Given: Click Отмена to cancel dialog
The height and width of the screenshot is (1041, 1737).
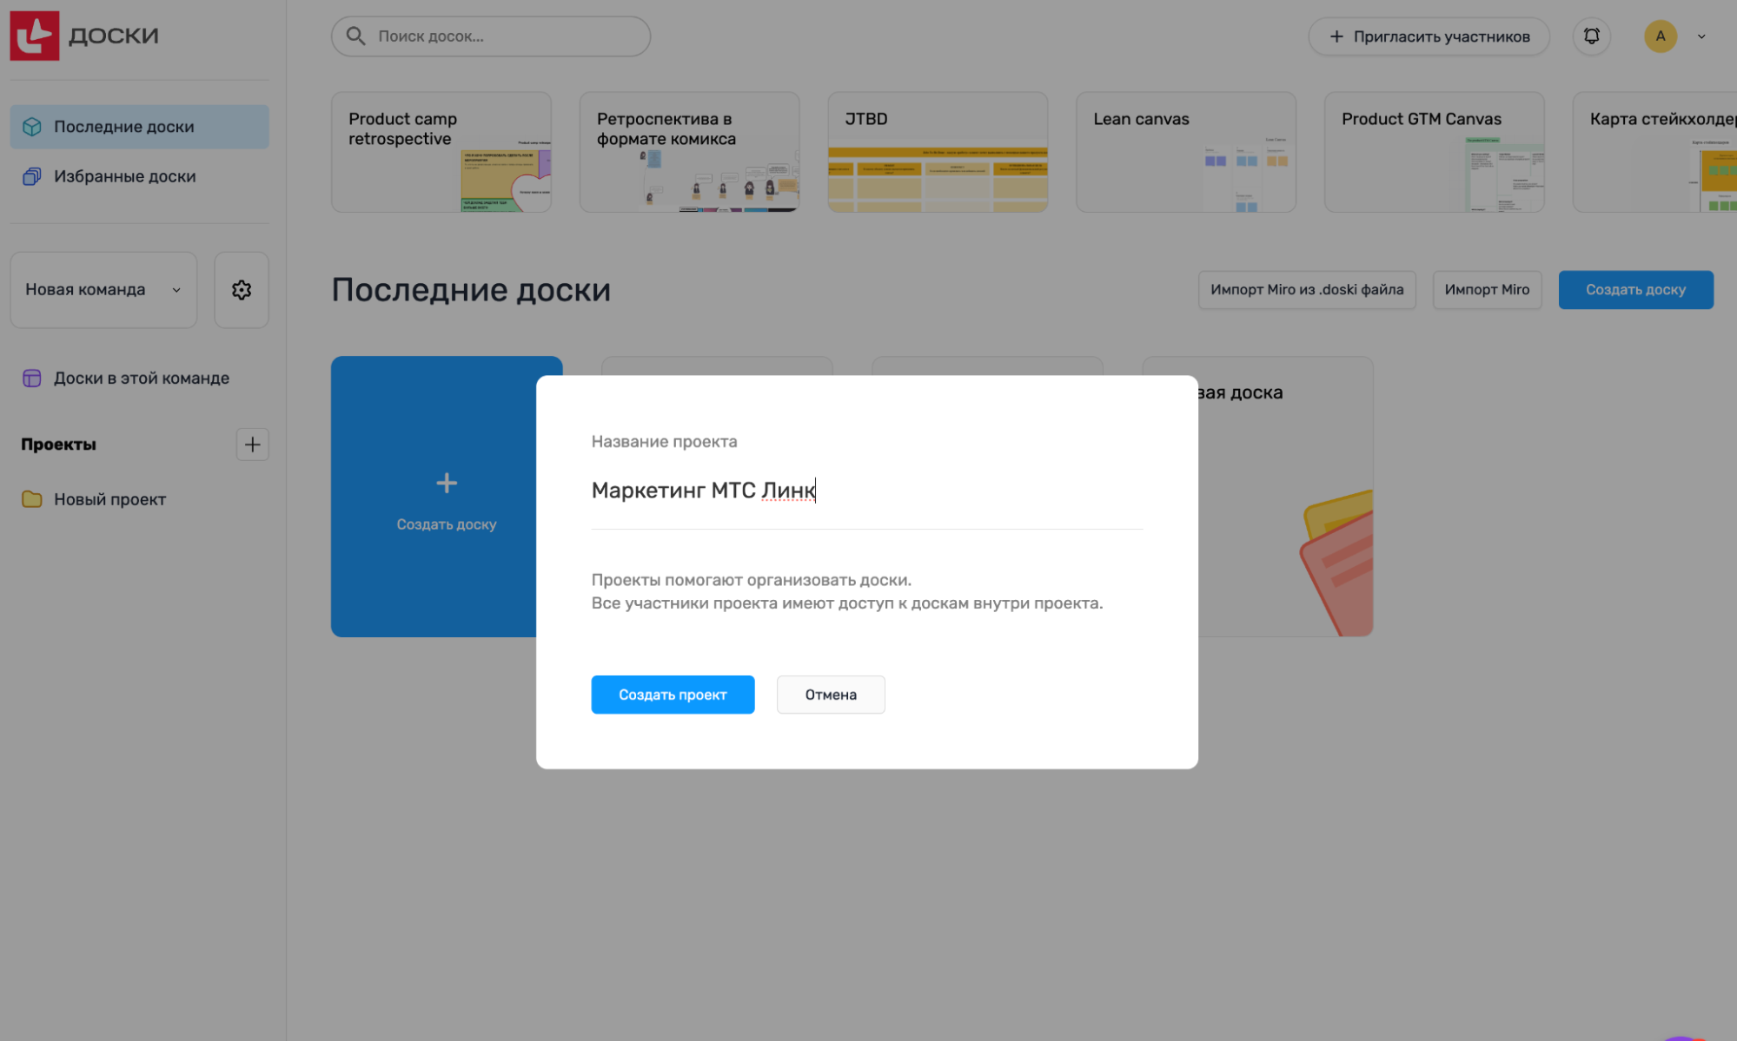Looking at the screenshot, I should (831, 695).
